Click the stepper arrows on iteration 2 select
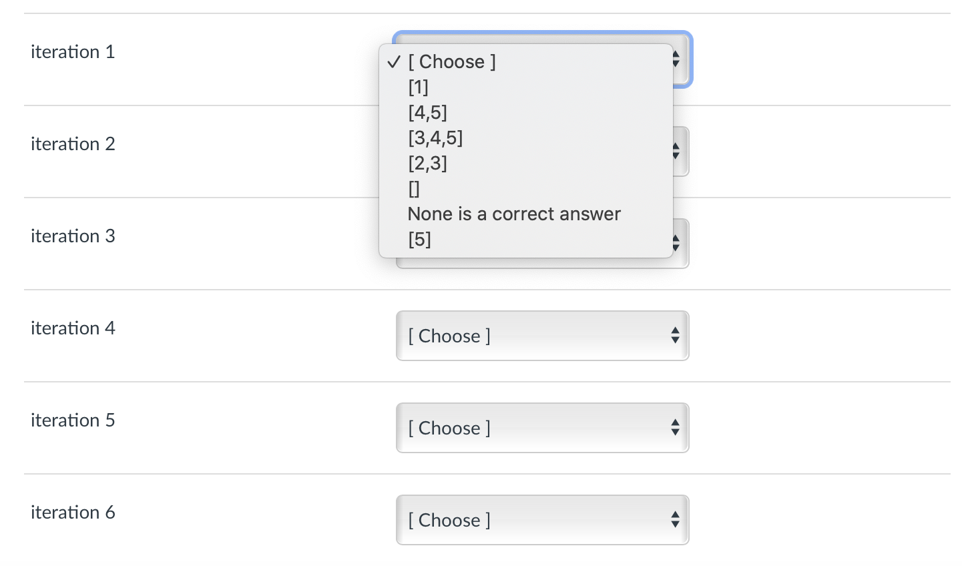The image size is (962, 566). pyautogui.click(x=677, y=152)
